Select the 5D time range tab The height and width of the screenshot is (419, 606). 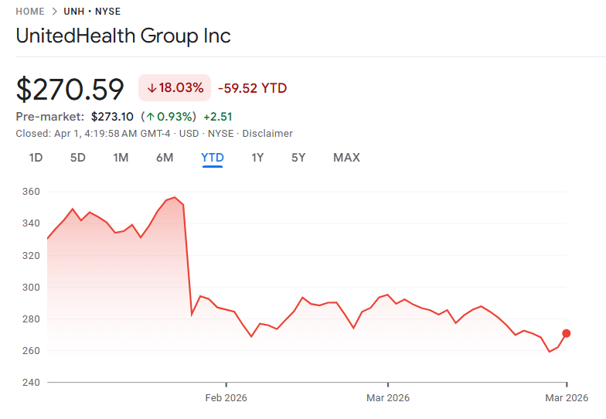78,158
